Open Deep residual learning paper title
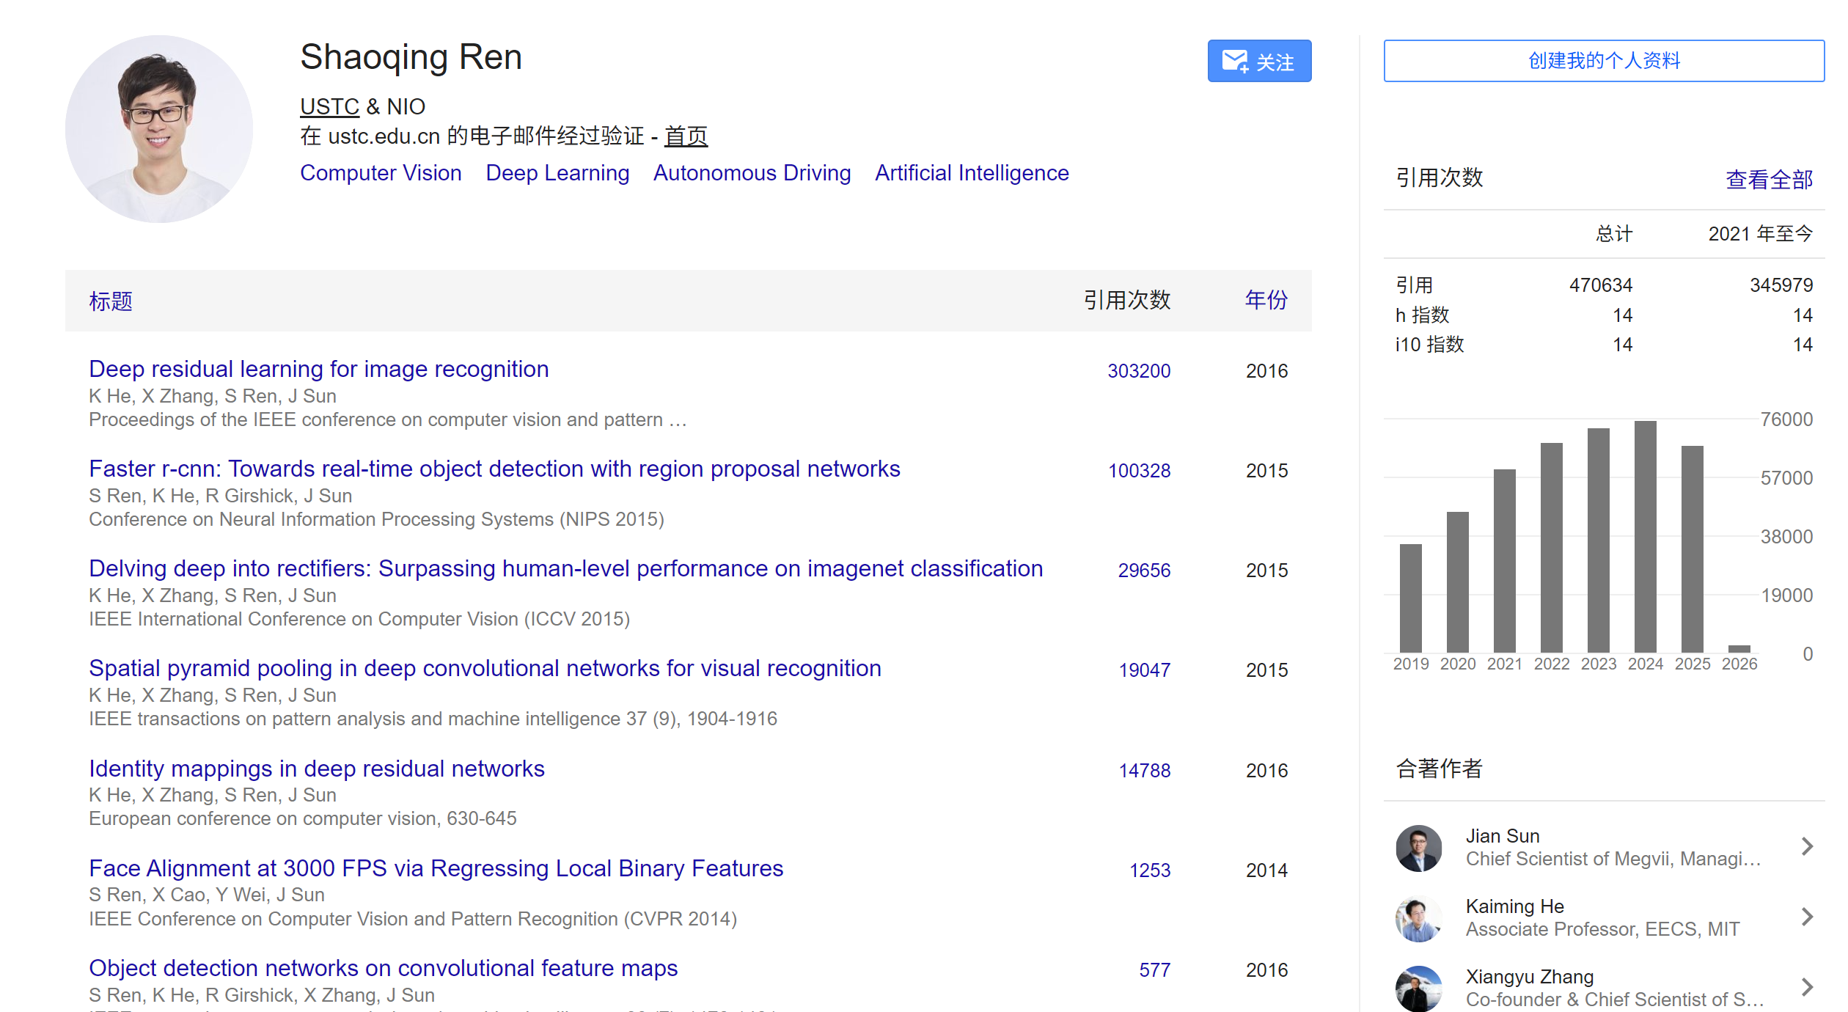Image resolution: width=1848 pixels, height=1012 pixels. point(318,369)
